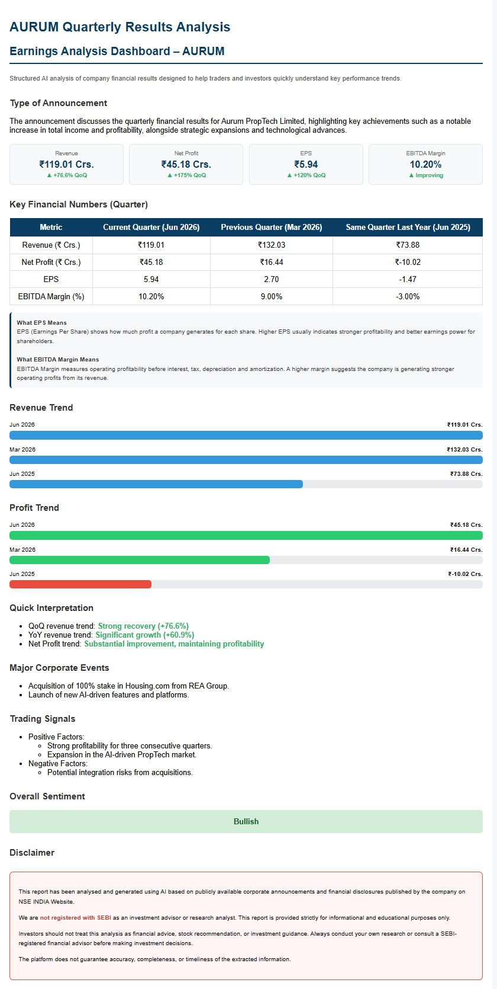Viewport: 497px width, 989px height.
Task: Click Substantial improvement, maintaining profitability text
Action: click(174, 644)
